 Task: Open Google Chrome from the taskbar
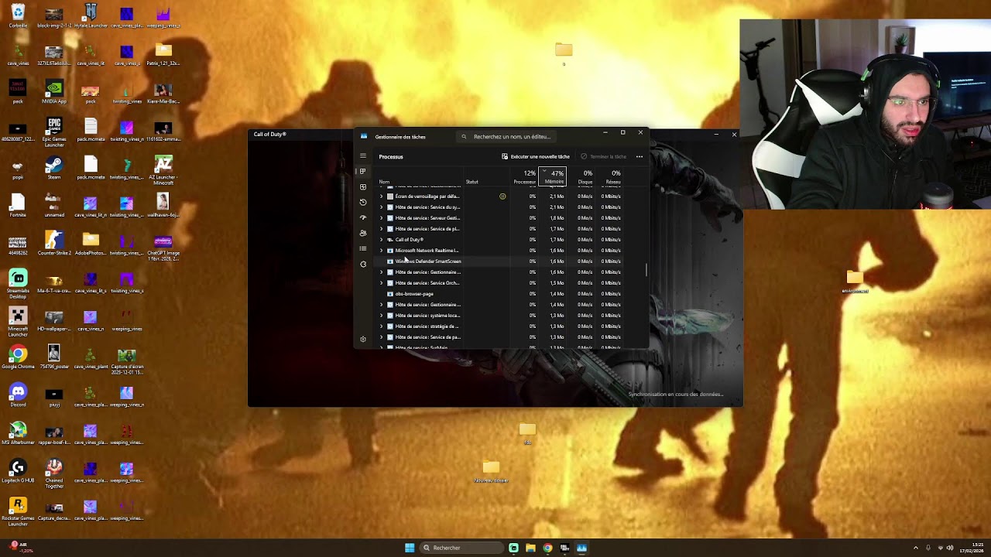click(x=547, y=548)
